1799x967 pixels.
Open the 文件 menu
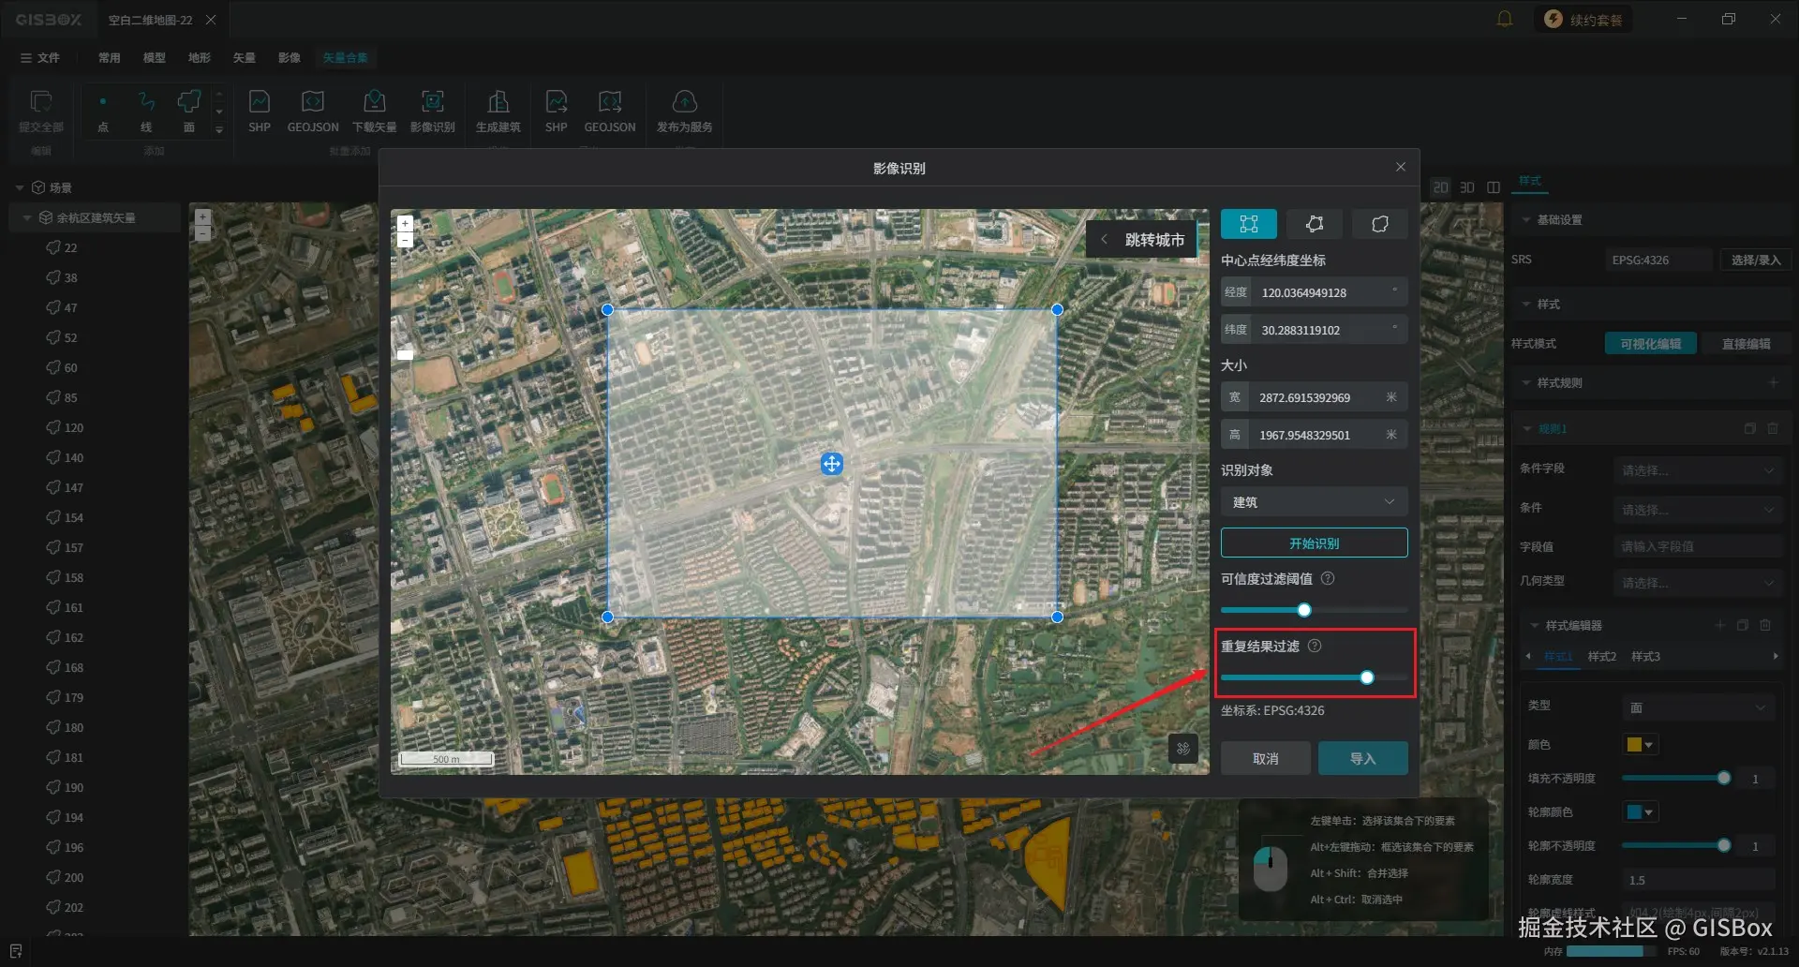pos(40,57)
